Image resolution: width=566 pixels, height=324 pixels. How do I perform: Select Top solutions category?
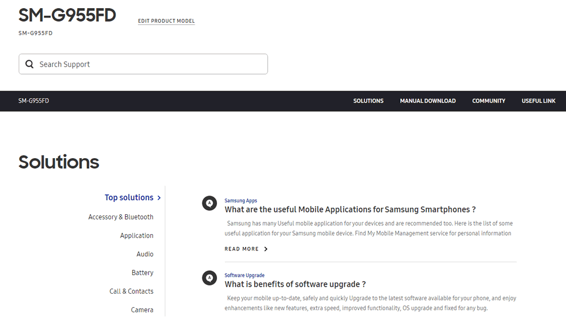tap(129, 197)
